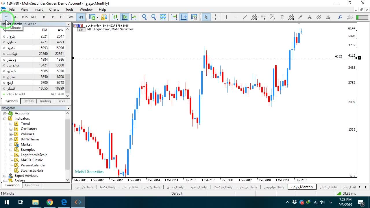Click the ON button on the chart
Viewport: 370px width, 208px height.
[81, 30]
